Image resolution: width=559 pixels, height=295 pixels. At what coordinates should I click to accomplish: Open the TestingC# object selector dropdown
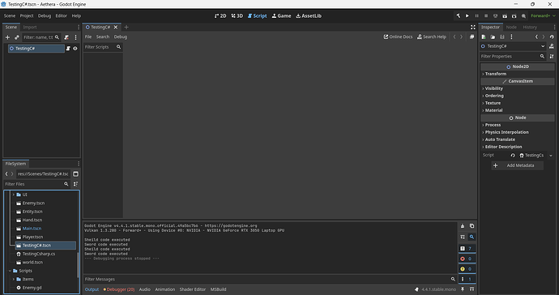[x=513, y=46]
